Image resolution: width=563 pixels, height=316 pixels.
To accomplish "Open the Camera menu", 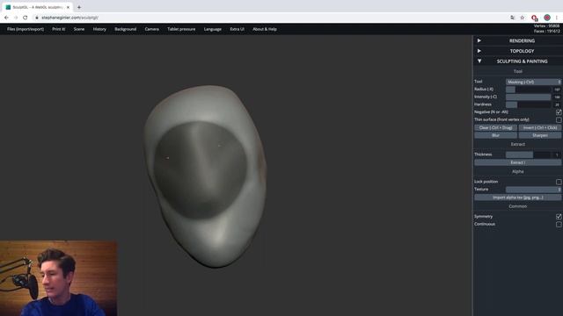I will 152,29.
